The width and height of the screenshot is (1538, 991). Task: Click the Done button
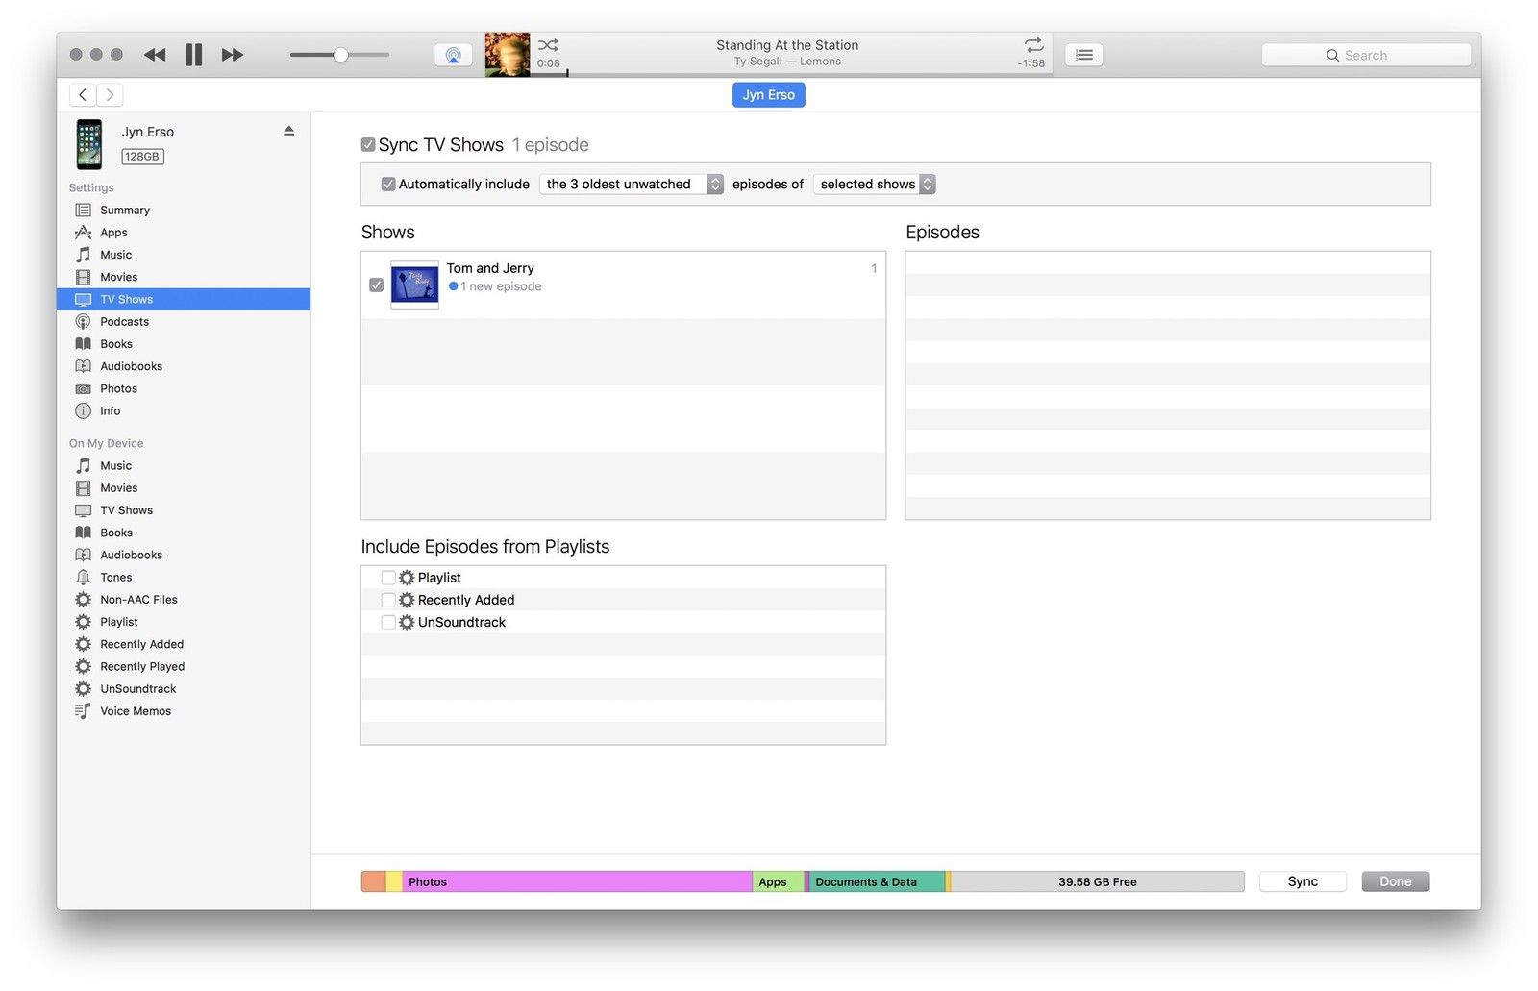1395,881
